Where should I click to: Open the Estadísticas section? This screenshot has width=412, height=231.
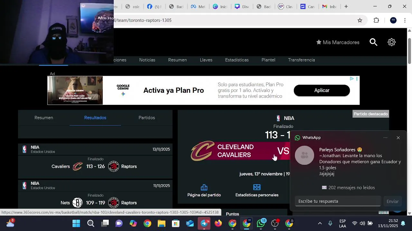(x=237, y=60)
